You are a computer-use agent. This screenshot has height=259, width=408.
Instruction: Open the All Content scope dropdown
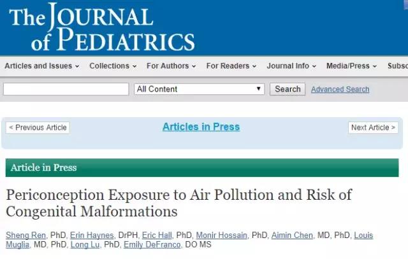click(200, 89)
